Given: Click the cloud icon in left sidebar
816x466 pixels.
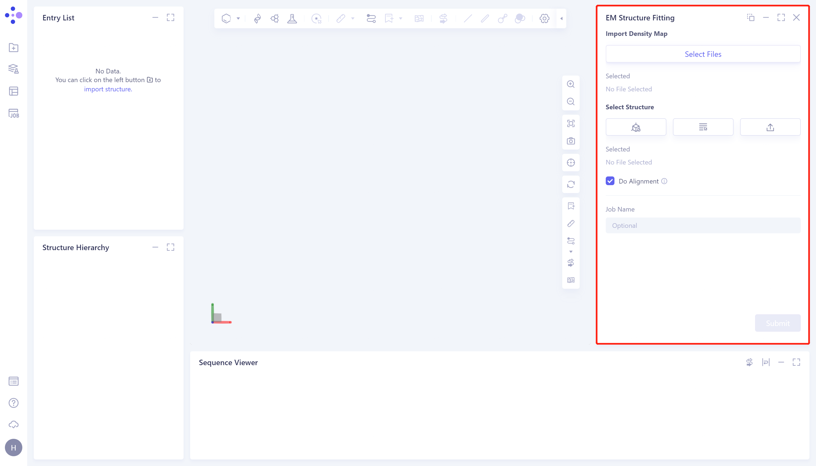Looking at the screenshot, I should (13, 425).
